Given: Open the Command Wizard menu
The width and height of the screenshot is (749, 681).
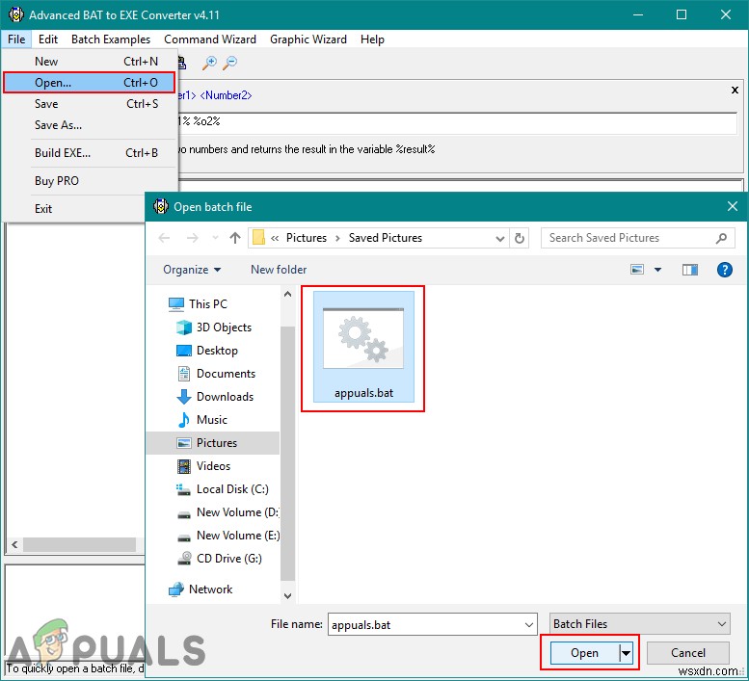Looking at the screenshot, I should tap(210, 39).
